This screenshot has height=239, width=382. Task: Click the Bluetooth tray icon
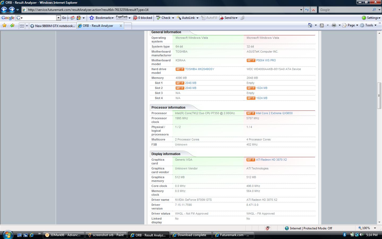(345, 235)
